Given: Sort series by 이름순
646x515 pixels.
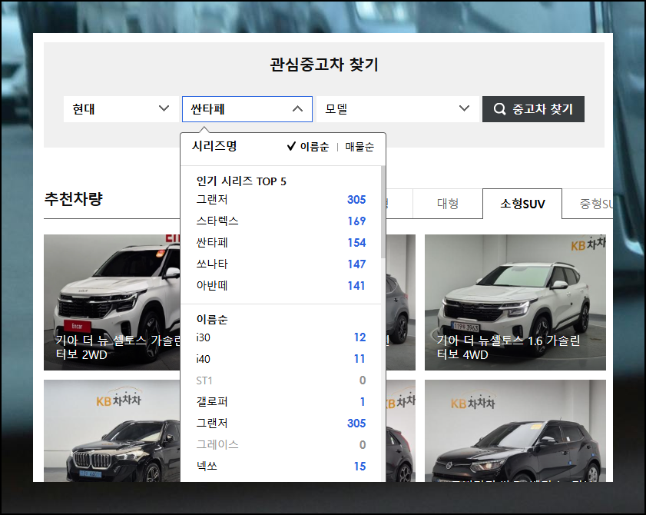Looking at the screenshot, I should point(314,147).
